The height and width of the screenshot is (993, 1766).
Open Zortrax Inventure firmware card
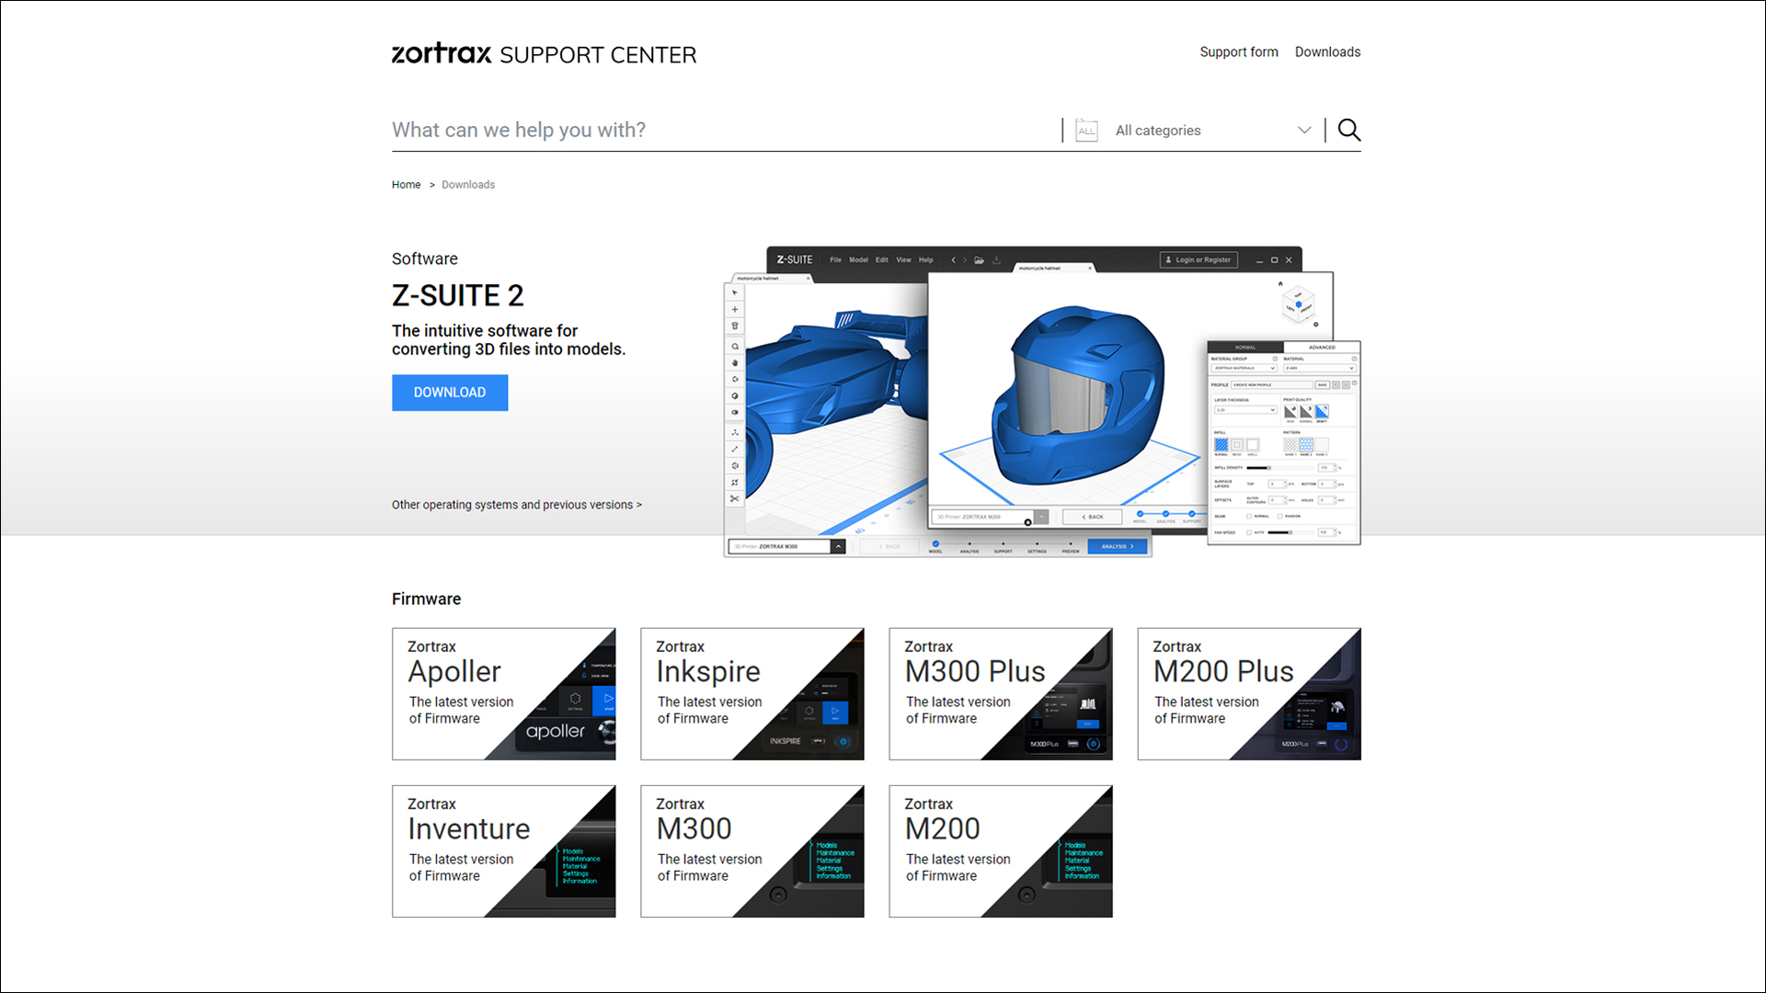tap(503, 851)
